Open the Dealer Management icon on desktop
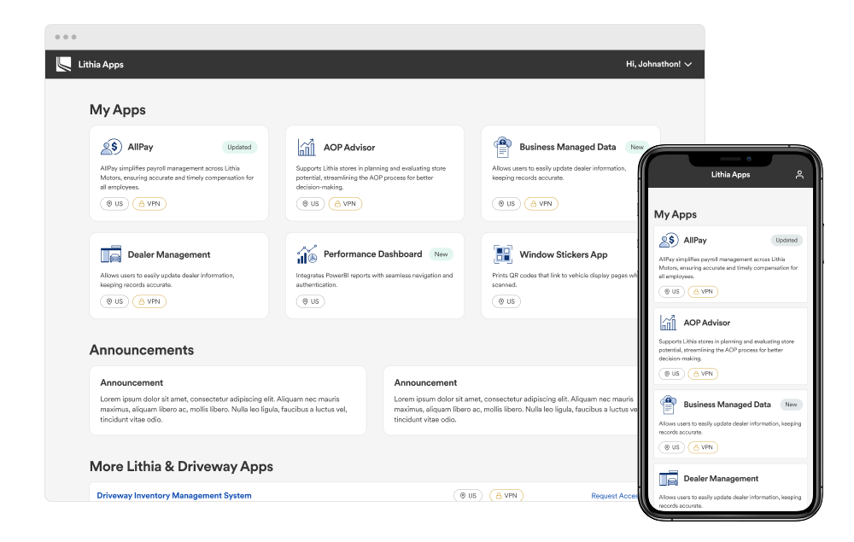 111,254
